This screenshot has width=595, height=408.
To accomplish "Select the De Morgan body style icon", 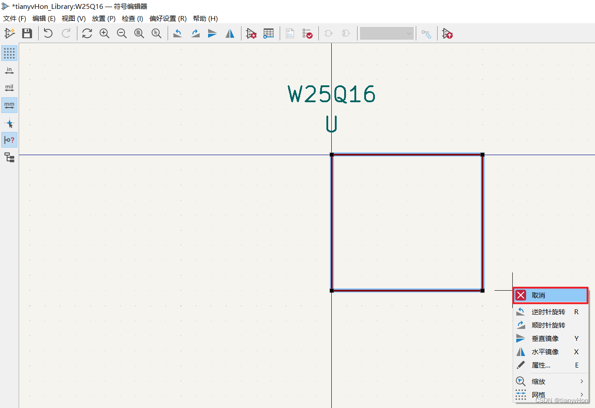I will 346,33.
